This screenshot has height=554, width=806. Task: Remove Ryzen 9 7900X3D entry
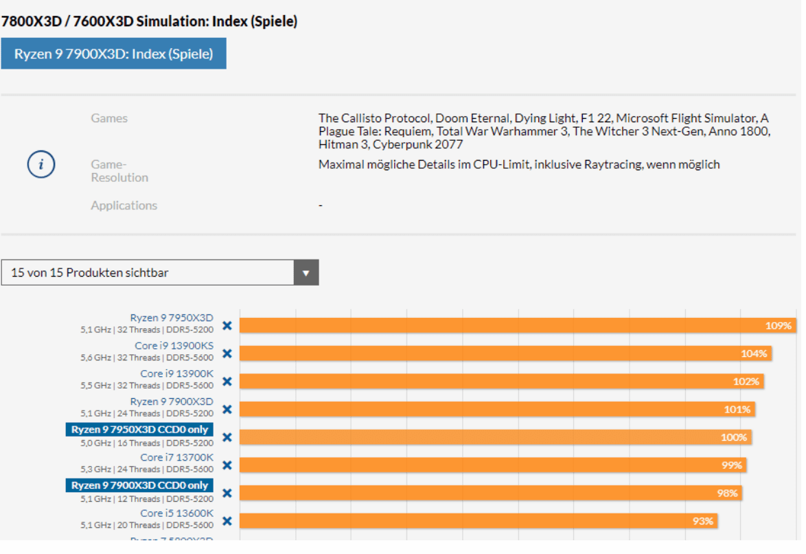click(x=227, y=409)
